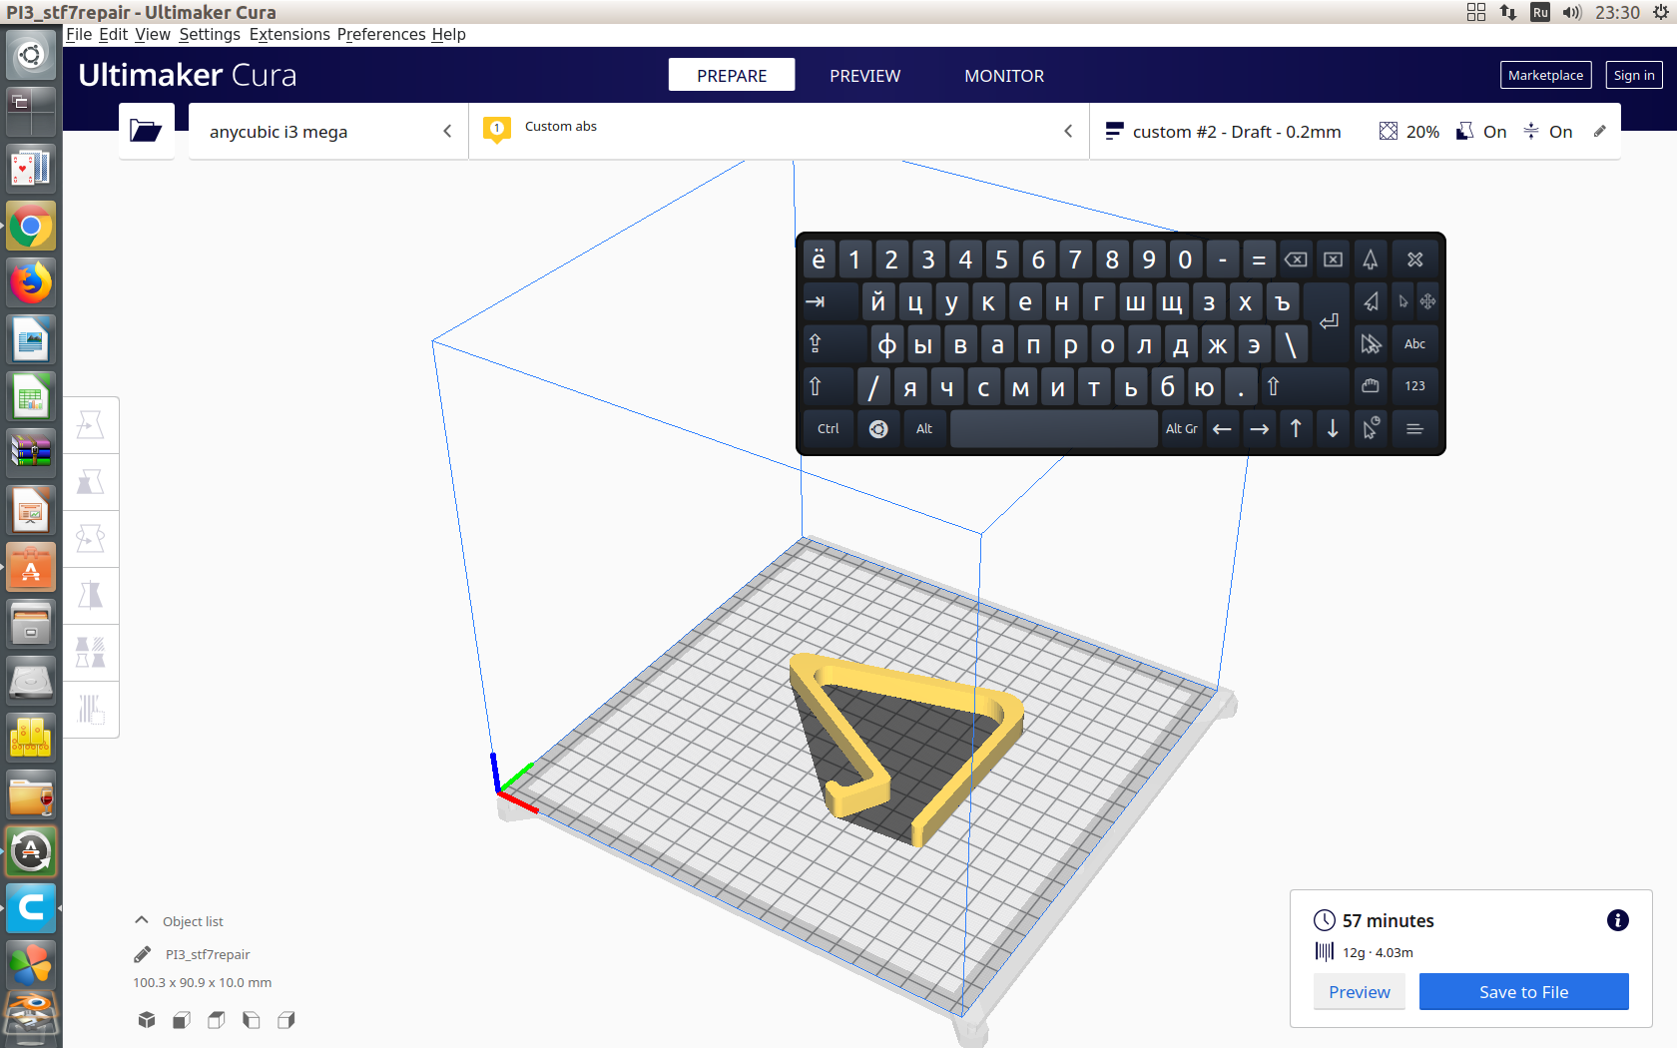Expand the anycubic i3 mega printer selector
Viewport: 1677px width, 1048px height.
pos(328,131)
